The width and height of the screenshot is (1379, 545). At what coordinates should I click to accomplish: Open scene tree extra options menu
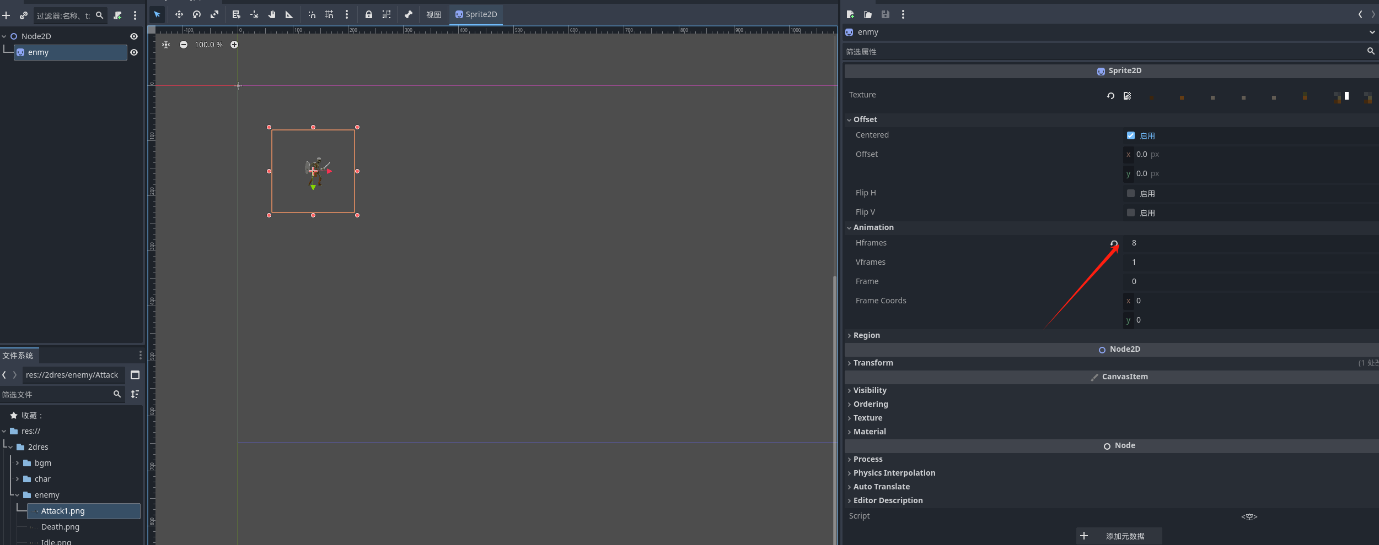pos(135,15)
